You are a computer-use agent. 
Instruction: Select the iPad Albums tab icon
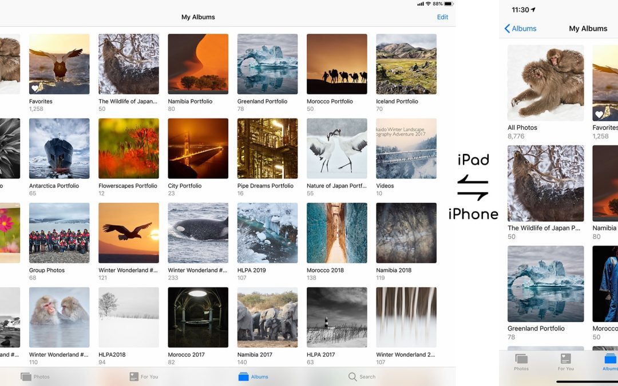point(244,377)
